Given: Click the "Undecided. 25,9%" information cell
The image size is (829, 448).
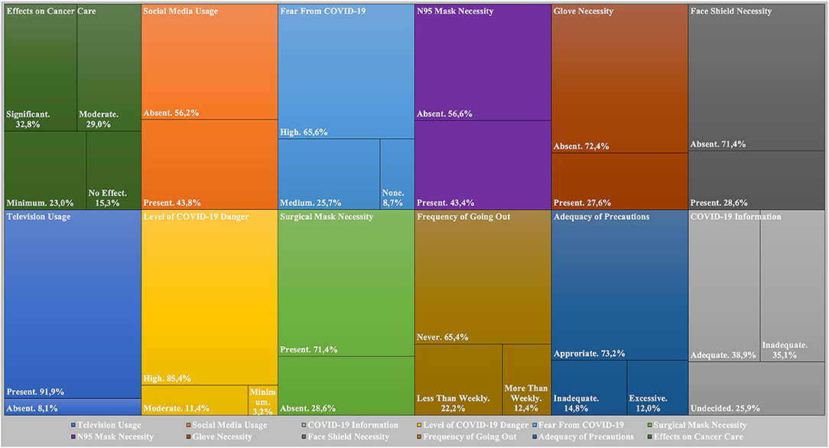Looking at the screenshot, I should coord(756,388).
